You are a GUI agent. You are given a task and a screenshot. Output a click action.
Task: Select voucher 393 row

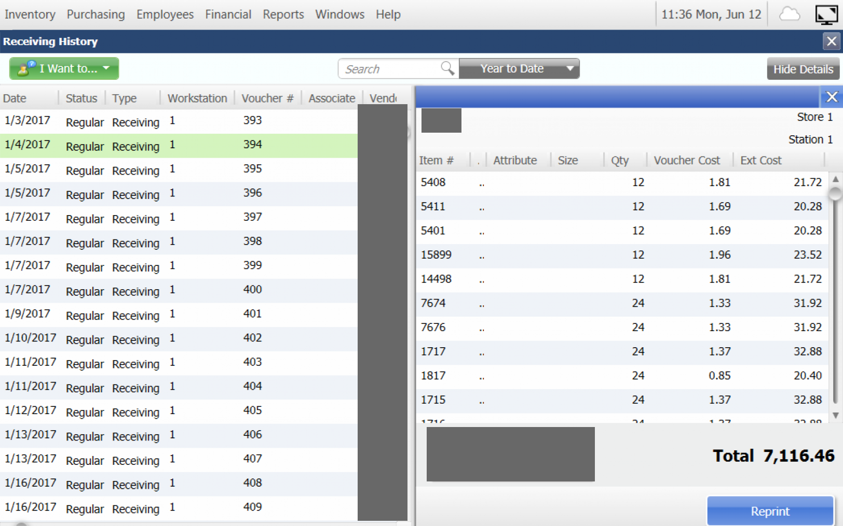coord(179,121)
